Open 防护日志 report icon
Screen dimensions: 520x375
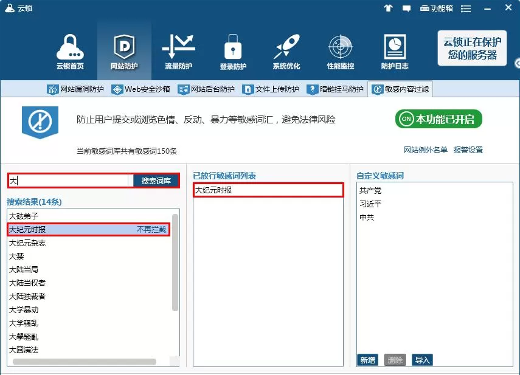(395, 51)
